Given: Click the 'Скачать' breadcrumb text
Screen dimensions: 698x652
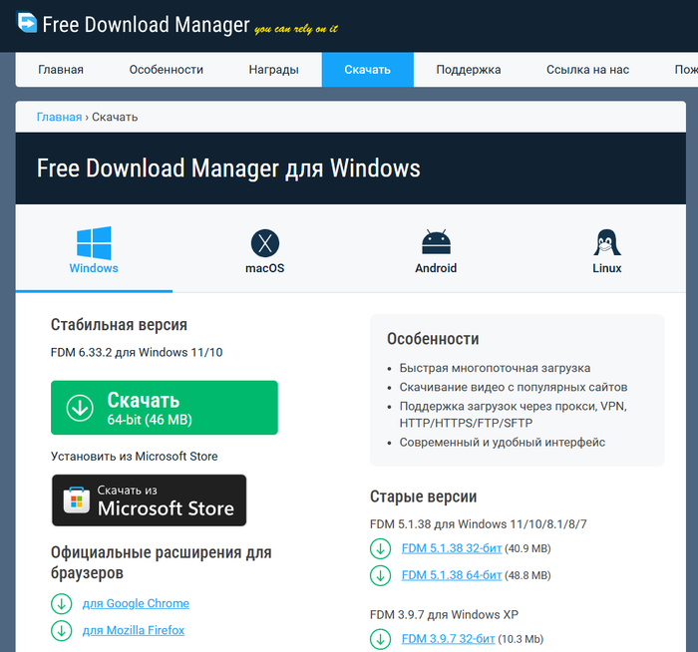Looking at the screenshot, I should click(115, 117).
